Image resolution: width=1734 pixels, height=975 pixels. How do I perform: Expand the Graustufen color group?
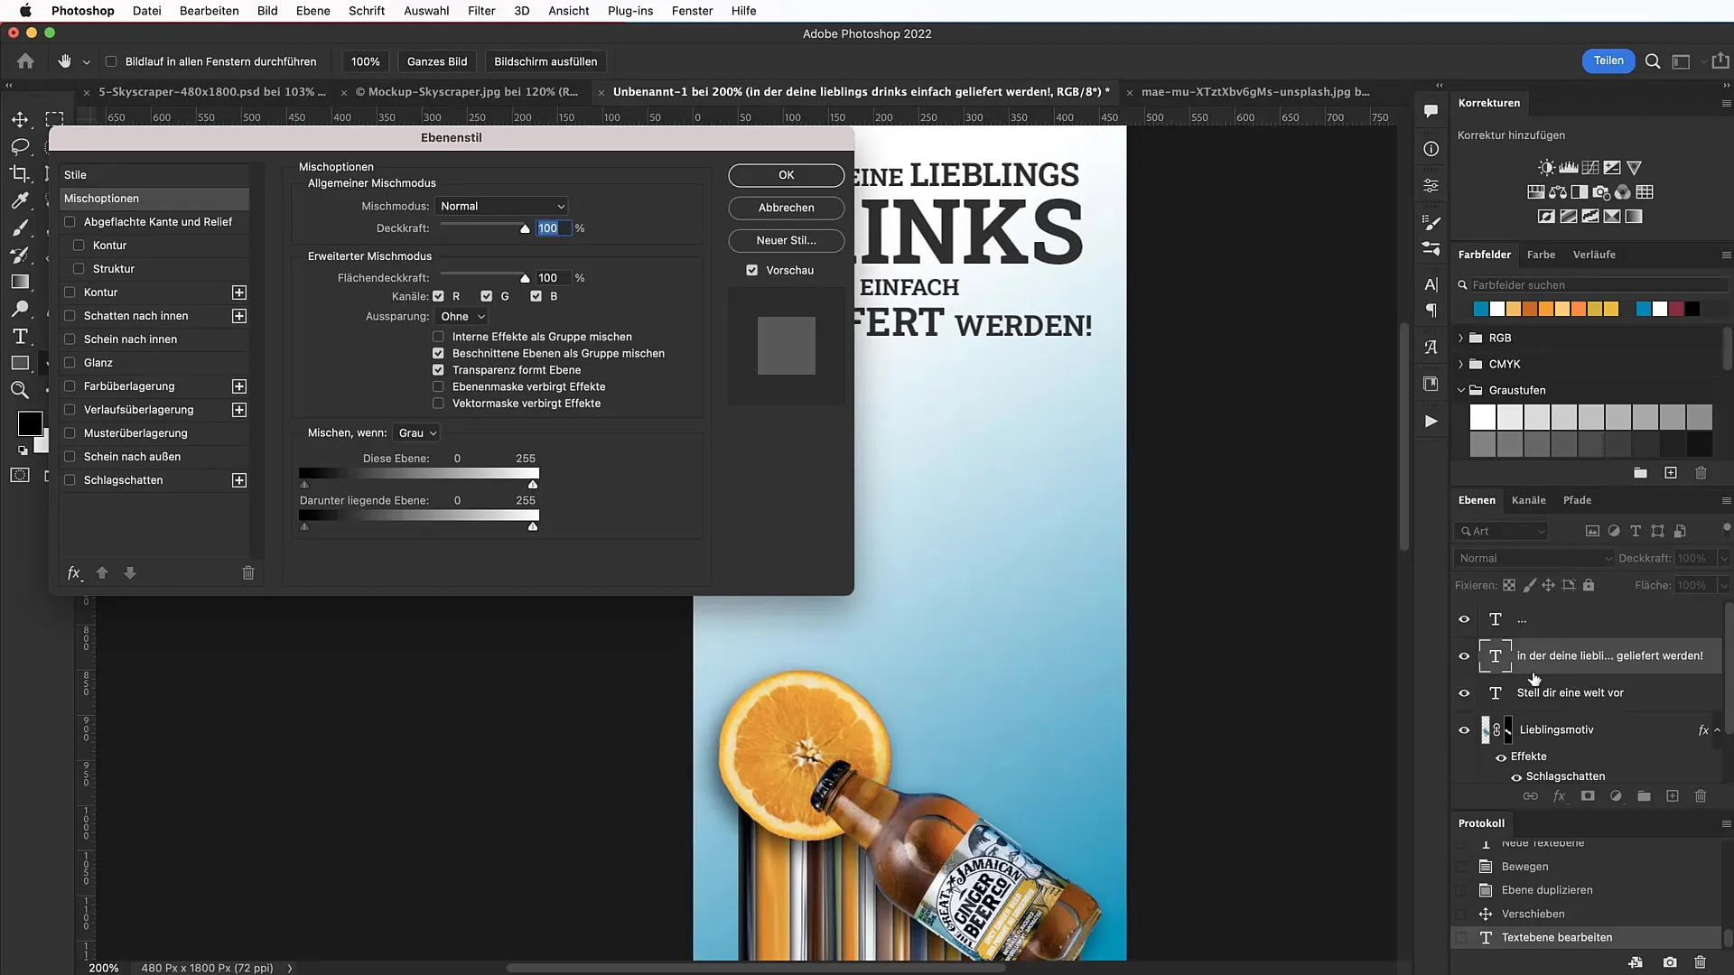(1460, 389)
